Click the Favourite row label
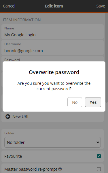 point(13,156)
